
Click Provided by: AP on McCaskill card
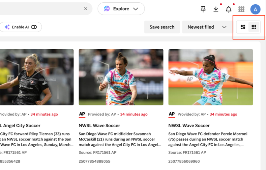point(102,114)
